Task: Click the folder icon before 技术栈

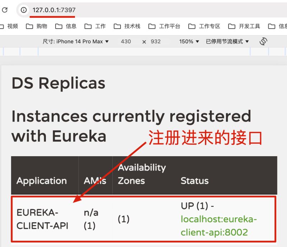Action: coord(117,26)
